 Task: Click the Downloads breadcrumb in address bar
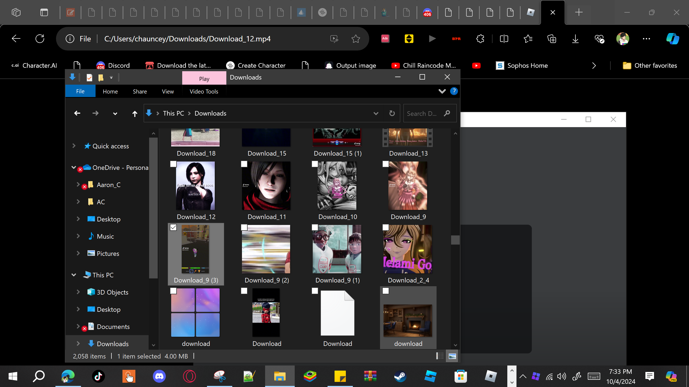(x=210, y=113)
